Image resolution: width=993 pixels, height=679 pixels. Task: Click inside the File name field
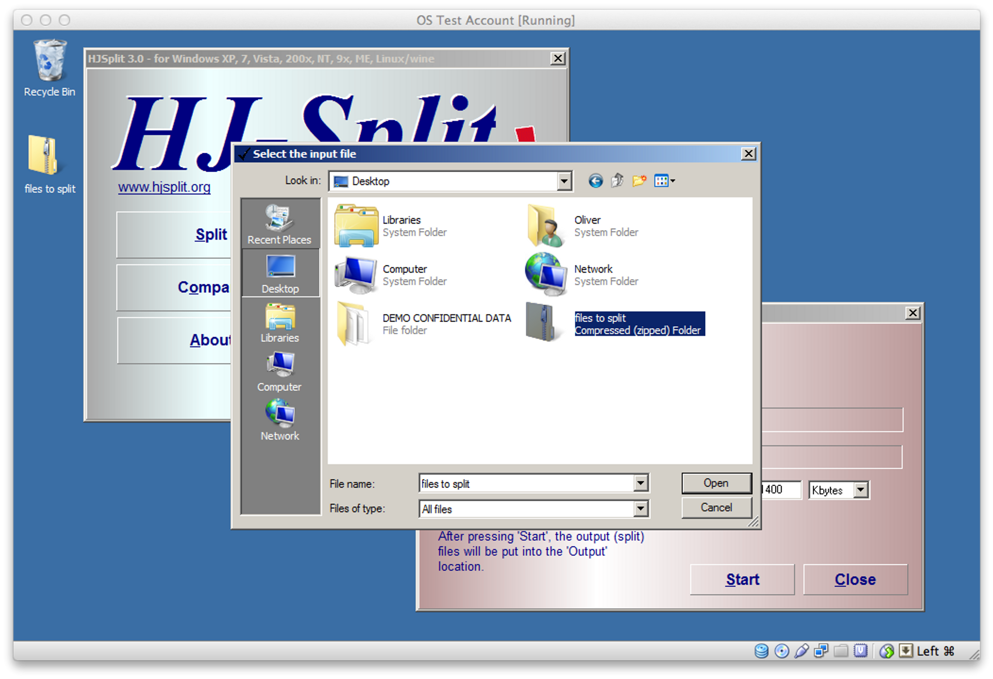[x=526, y=484]
